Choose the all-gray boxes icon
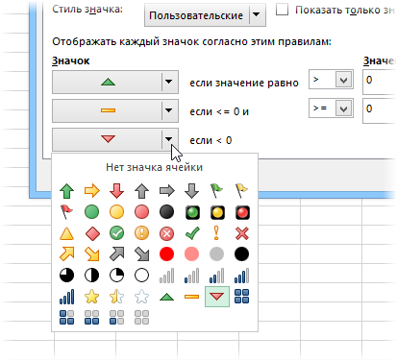The height and width of the screenshot is (361, 397). [141, 317]
